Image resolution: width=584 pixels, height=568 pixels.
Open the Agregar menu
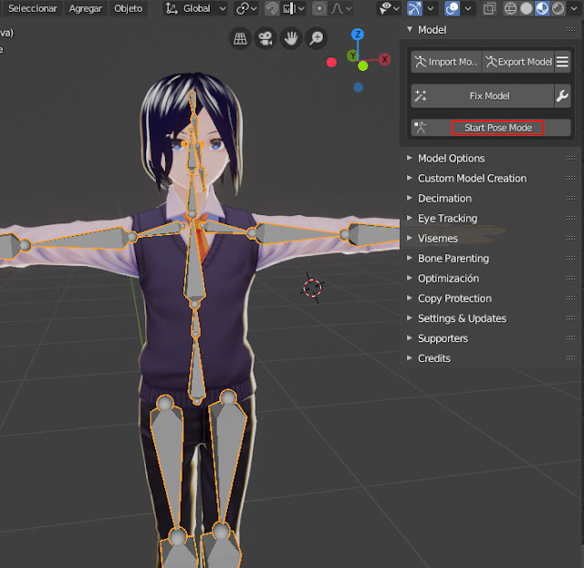tap(85, 8)
